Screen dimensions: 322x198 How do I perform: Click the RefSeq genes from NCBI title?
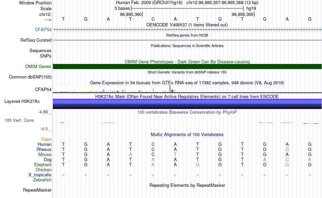click(187, 35)
